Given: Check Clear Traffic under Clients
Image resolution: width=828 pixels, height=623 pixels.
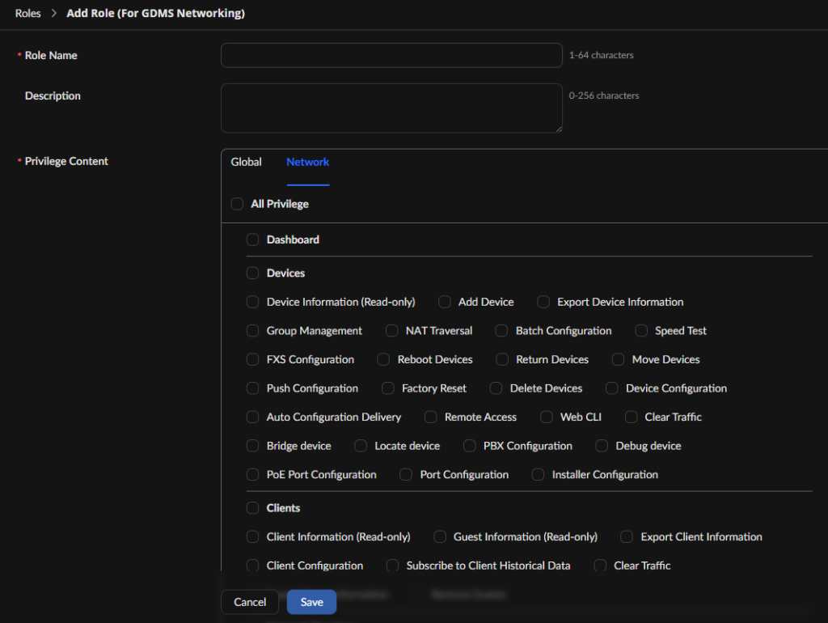Looking at the screenshot, I should click(x=600, y=566).
